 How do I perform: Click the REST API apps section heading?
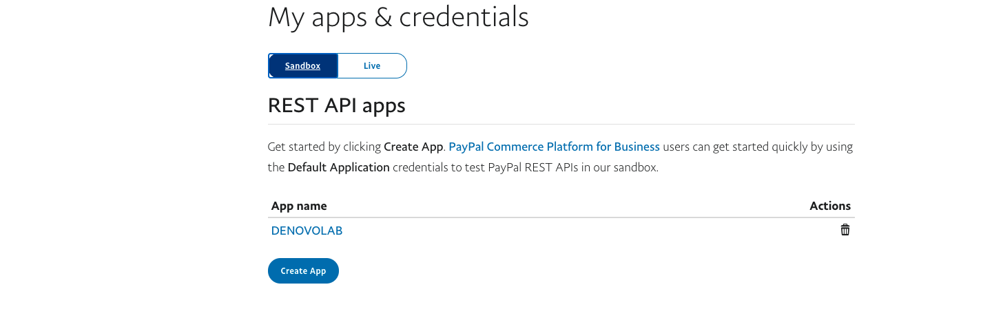(x=336, y=105)
